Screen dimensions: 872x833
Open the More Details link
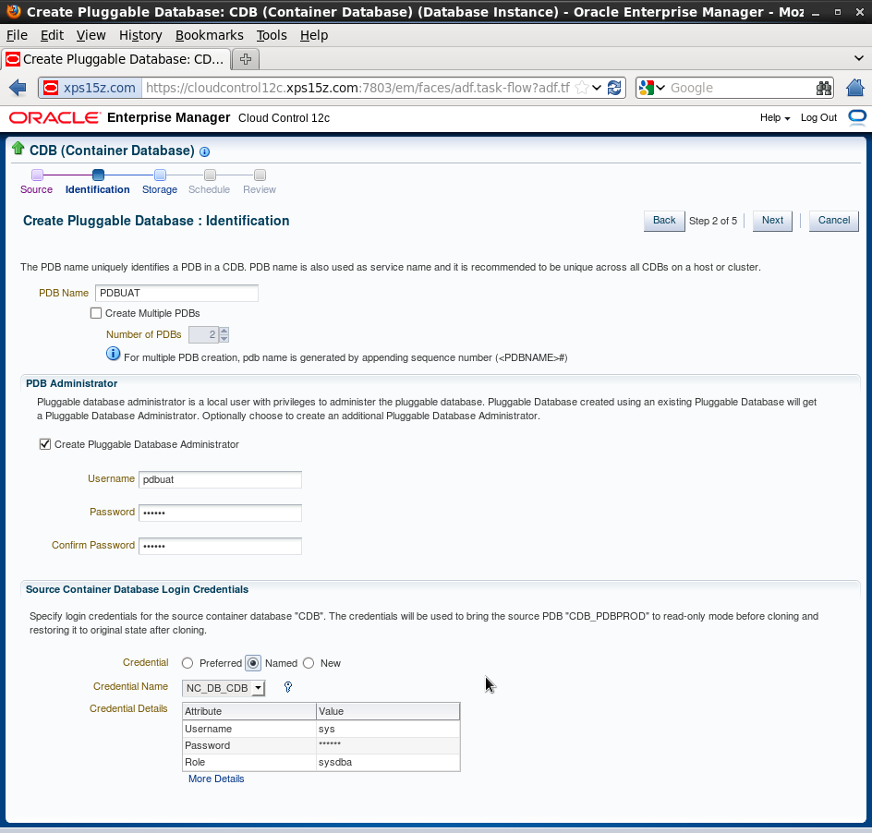(216, 779)
